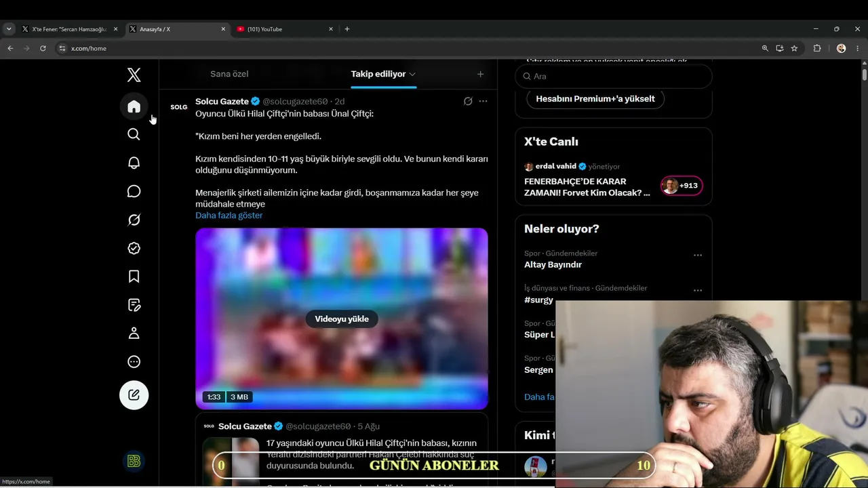Screen dimensions: 868x488
Task: Click the X'te Canlı heading
Action: pyautogui.click(x=551, y=142)
